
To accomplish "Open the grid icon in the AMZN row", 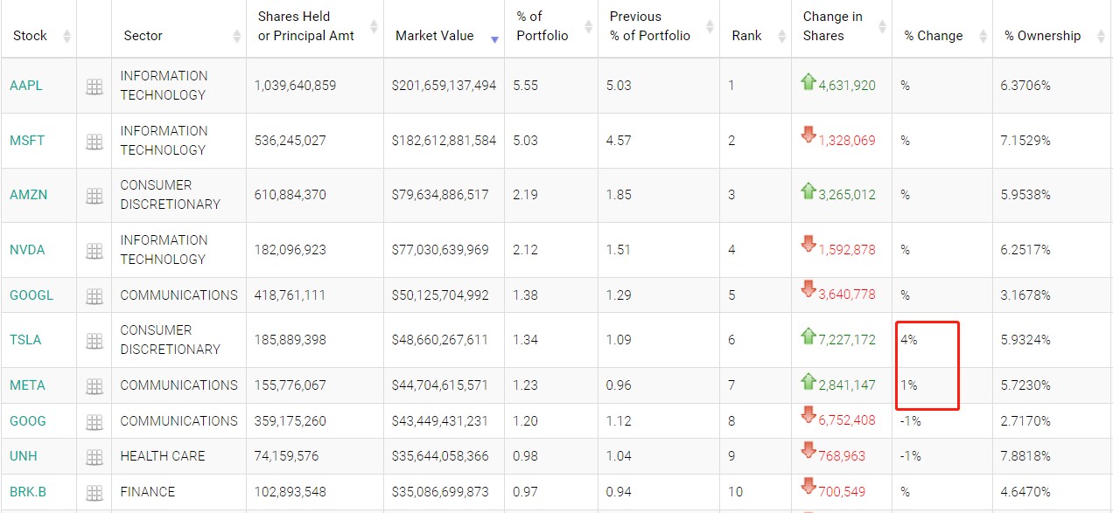I will click(x=94, y=196).
